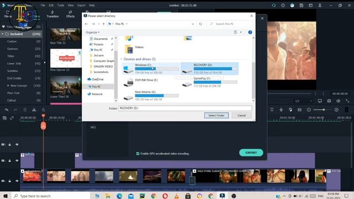The image size is (354, 199).
Task: Toggle Enable GPU accelerated video encoding checkbox
Action: tap(138, 154)
